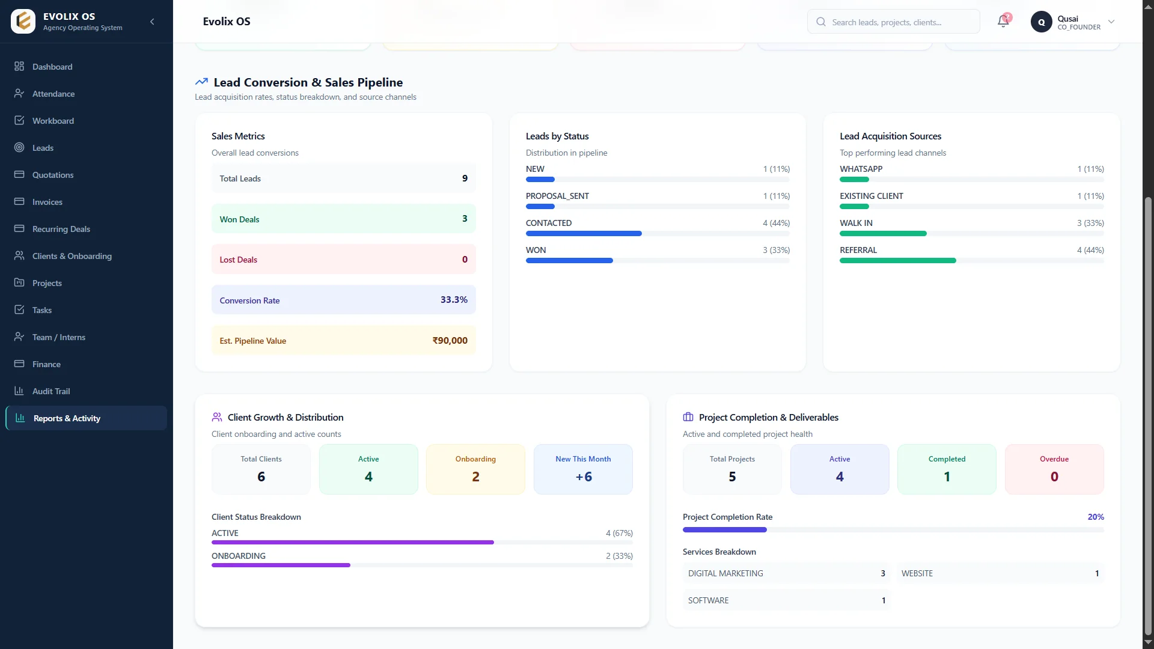
Task: Click the search magnifier icon
Action: click(821, 22)
